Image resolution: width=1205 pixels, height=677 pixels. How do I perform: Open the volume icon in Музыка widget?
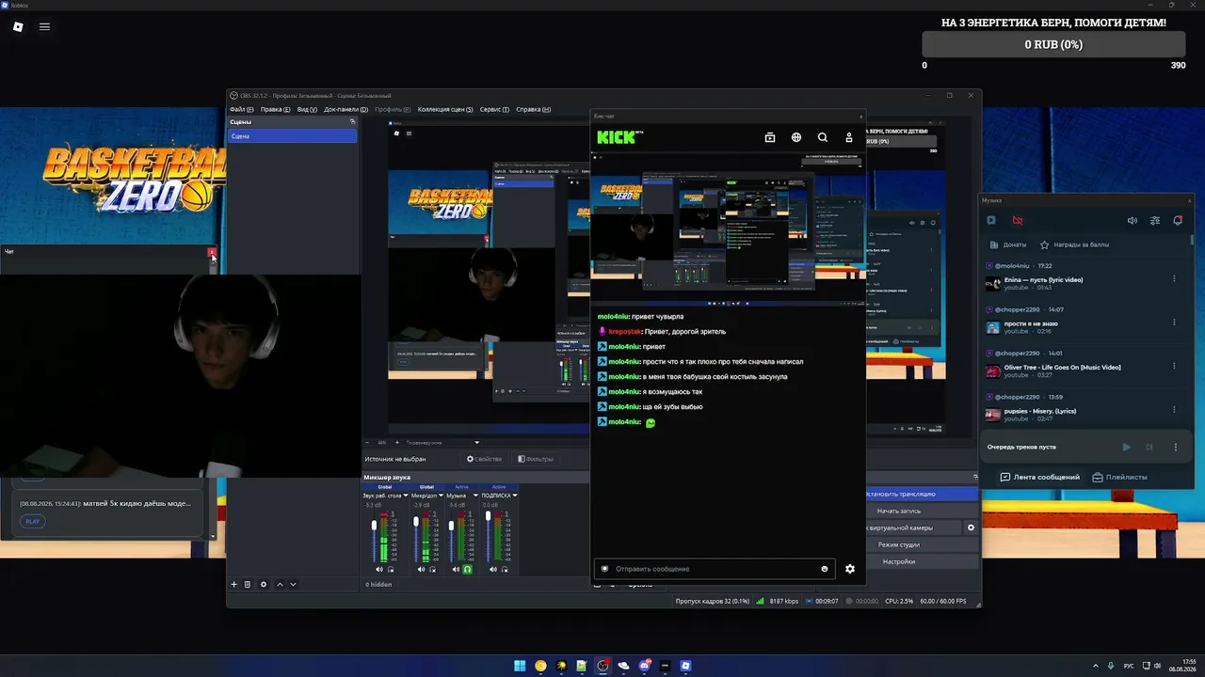point(1133,221)
